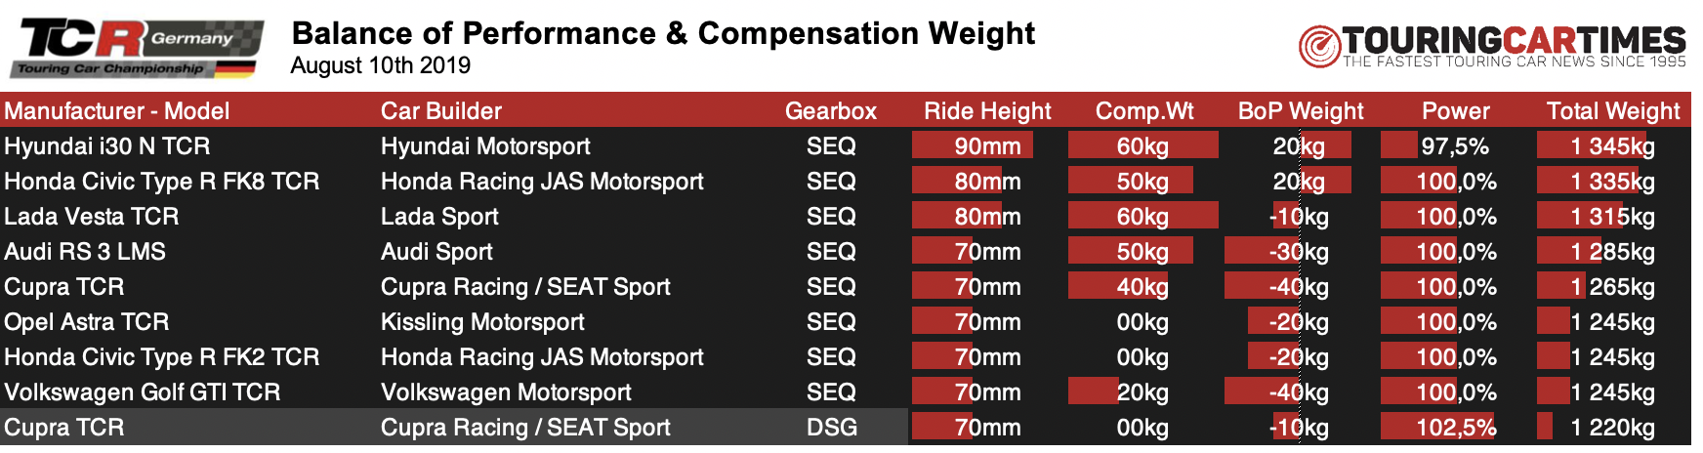The width and height of the screenshot is (1703, 453).
Task: Click the Kissling Motorsport car builder
Action: (482, 322)
